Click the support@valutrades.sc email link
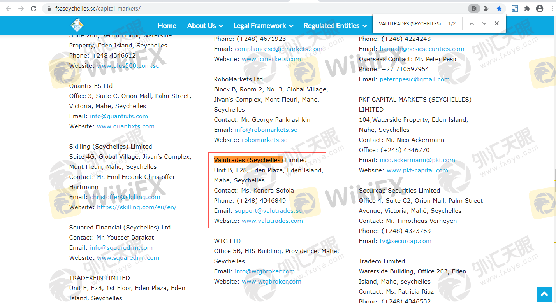556x303 pixels. (268, 210)
